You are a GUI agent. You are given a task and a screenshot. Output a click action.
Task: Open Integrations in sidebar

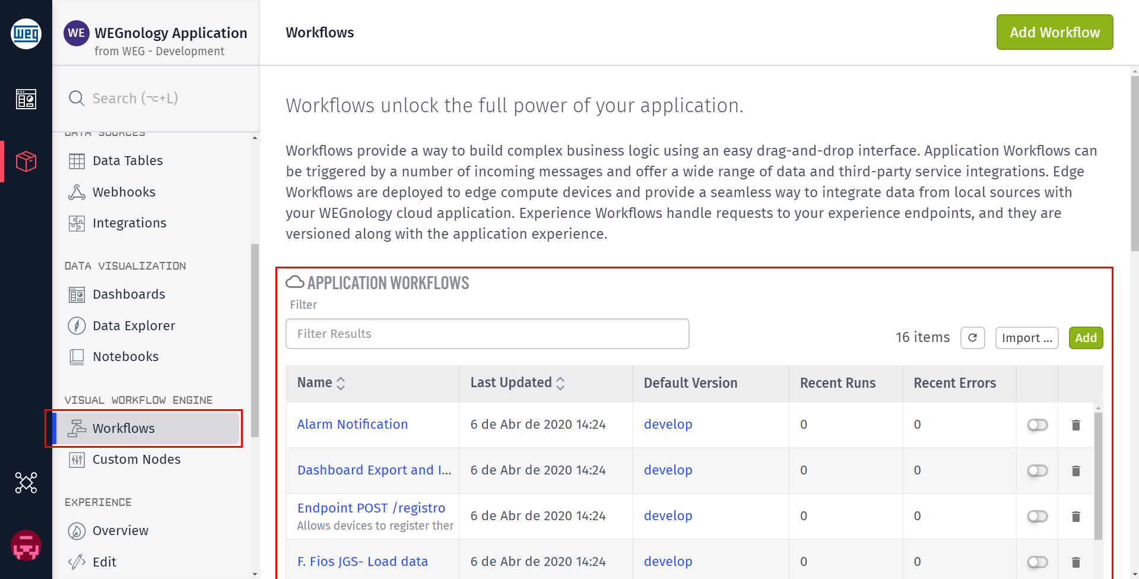point(129,223)
